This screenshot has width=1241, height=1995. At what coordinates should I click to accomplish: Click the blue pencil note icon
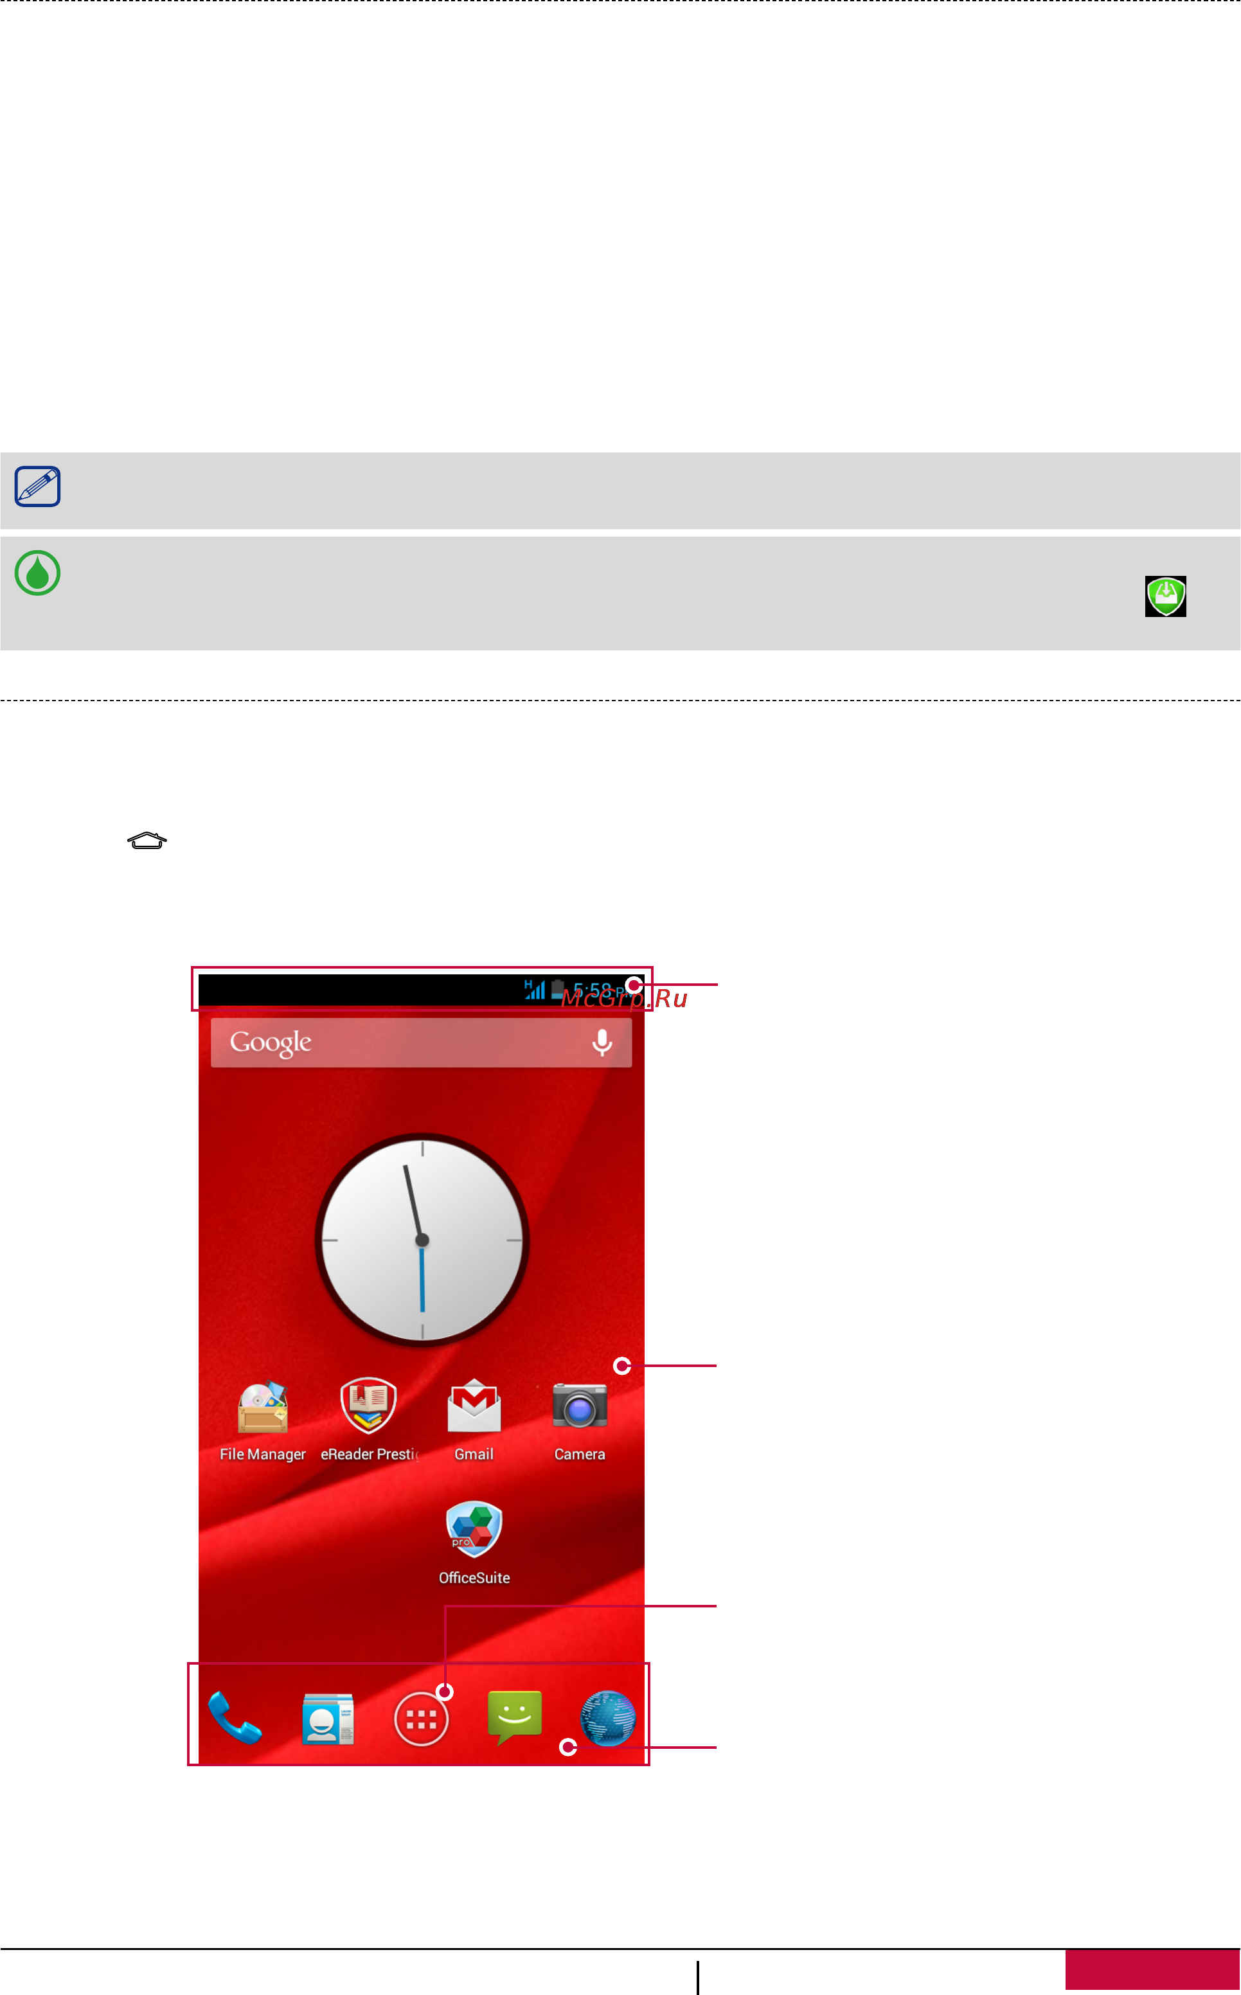[38, 487]
